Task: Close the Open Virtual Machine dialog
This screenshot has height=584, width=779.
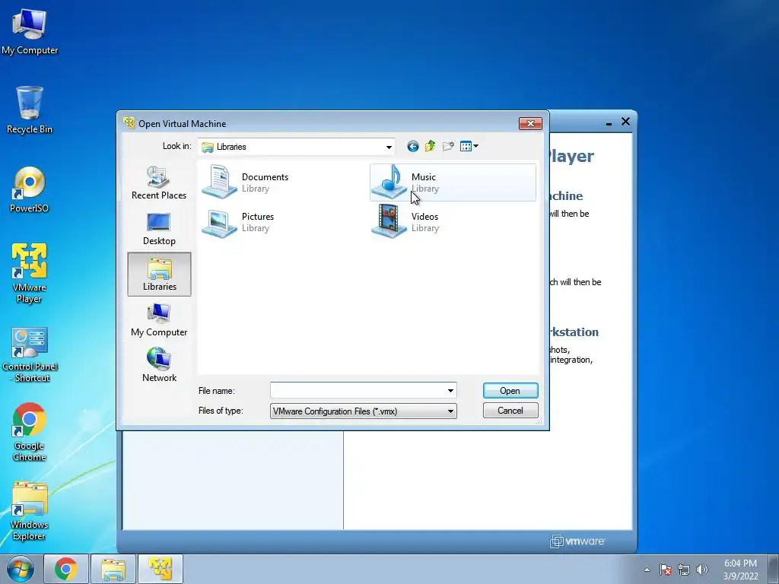Action: [x=530, y=123]
